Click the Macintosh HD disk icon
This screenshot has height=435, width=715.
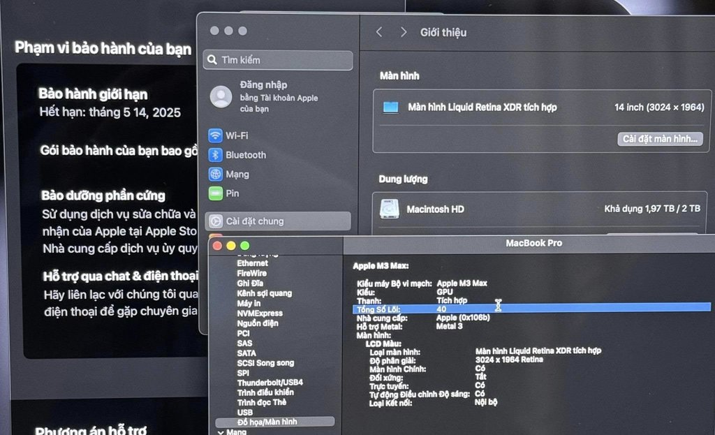[x=390, y=209]
